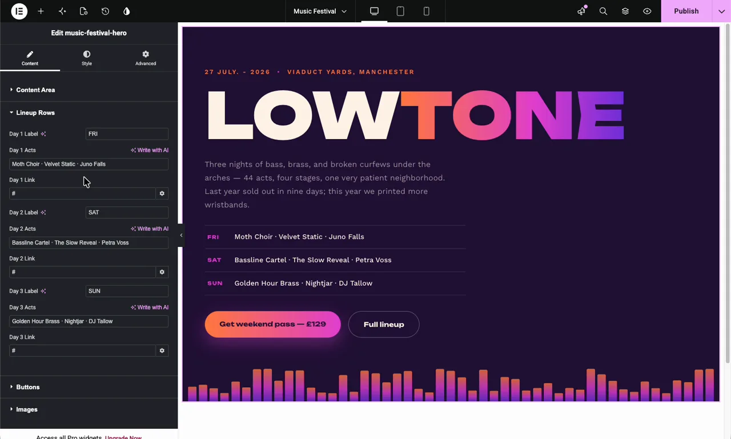Click the Upgrade Now link
Viewport: 731px width, 439px height.
point(123,437)
